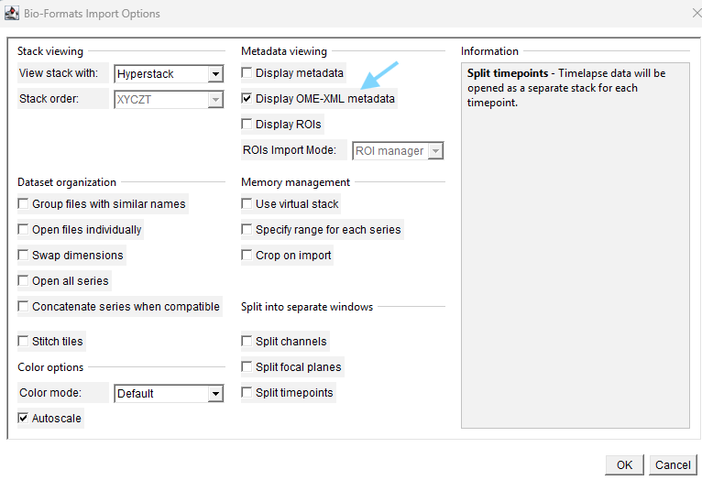Uncheck Display OME-XML metadata
The width and height of the screenshot is (702, 480).
point(247,99)
